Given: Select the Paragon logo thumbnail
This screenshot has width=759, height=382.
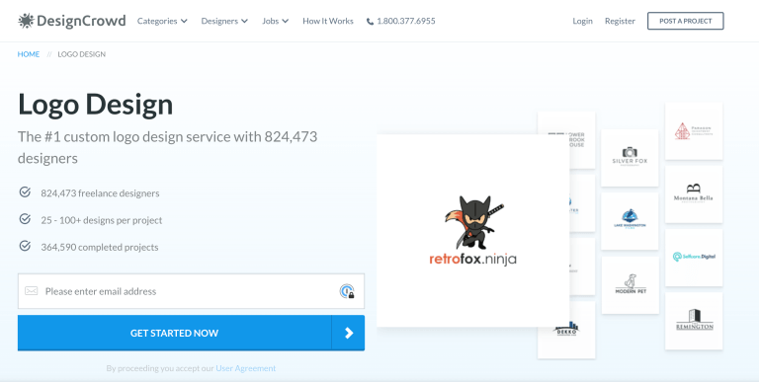Looking at the screenshot, I should coord(694,130).
